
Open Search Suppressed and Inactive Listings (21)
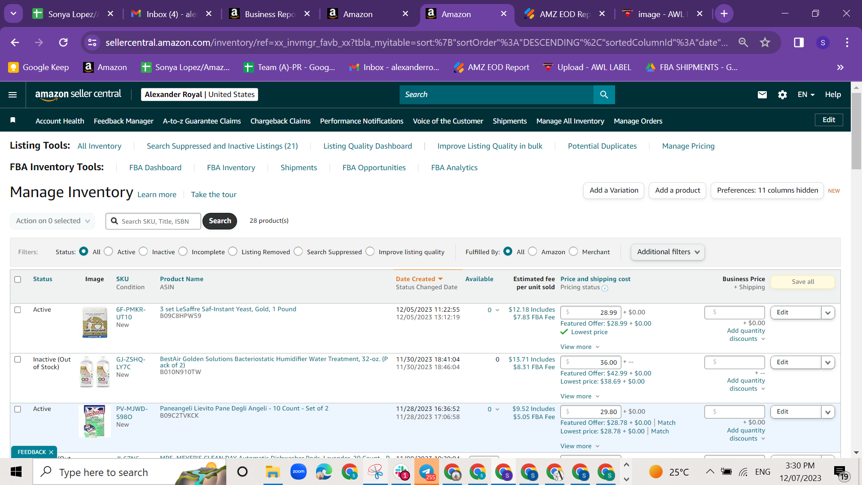pos(222,146)
